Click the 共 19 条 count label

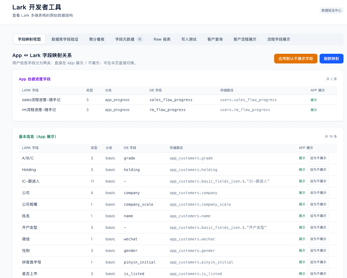point(331,137)
